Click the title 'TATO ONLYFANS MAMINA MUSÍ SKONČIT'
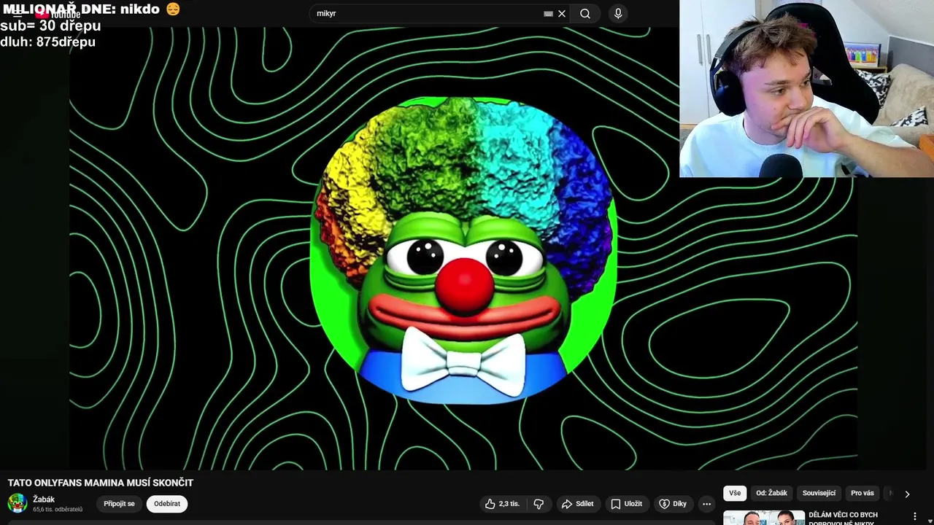Screen dimensions: 934x525 click(x=101, y=483)
